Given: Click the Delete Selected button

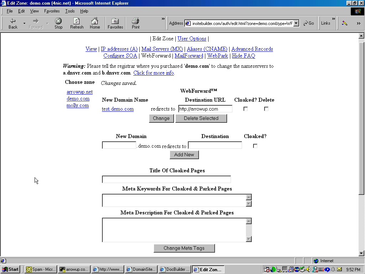Looking at the screenshot, I should (x=201, y=118).
